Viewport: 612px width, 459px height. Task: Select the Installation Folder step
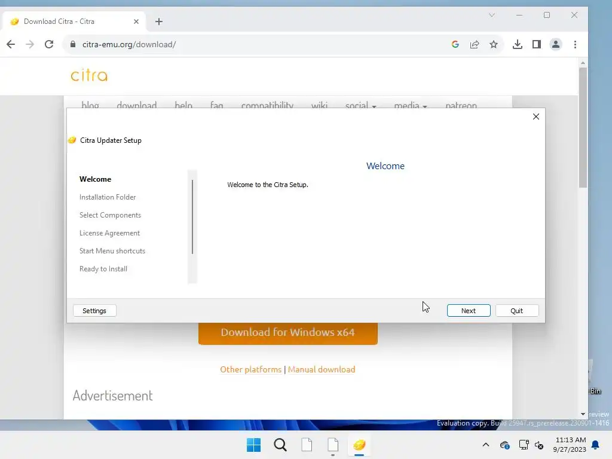pyautogui.click(x=108, y=197)
